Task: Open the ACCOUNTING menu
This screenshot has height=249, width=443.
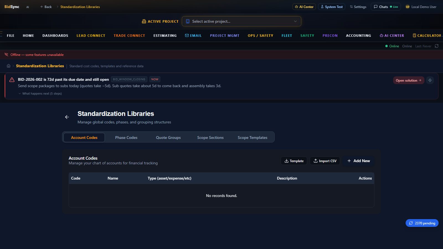Action: [x=358, y=35]
